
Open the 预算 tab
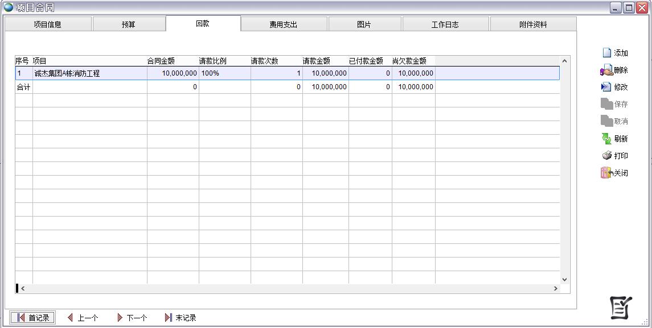pyautogui.click(x=129, y=24)
